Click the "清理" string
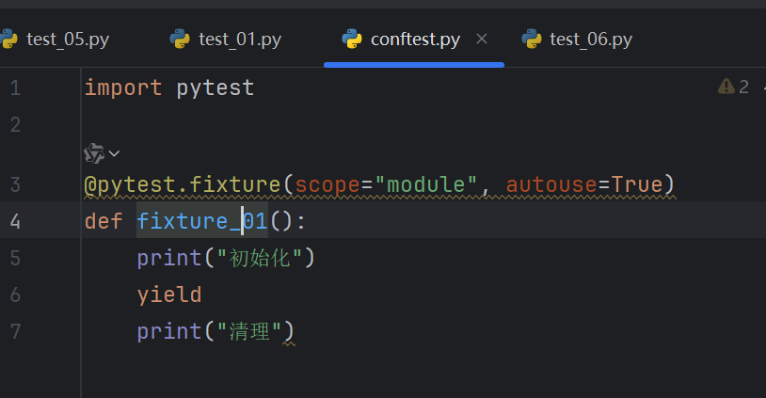The image size is (766, 398). click(249, 331)
